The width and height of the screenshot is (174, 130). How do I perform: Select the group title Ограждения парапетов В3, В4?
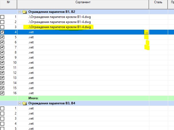pos(52,103)
